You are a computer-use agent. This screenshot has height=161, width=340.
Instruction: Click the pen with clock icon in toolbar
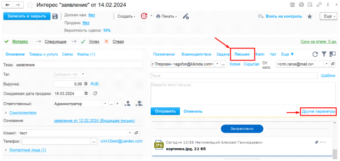[x=185, y=16]
